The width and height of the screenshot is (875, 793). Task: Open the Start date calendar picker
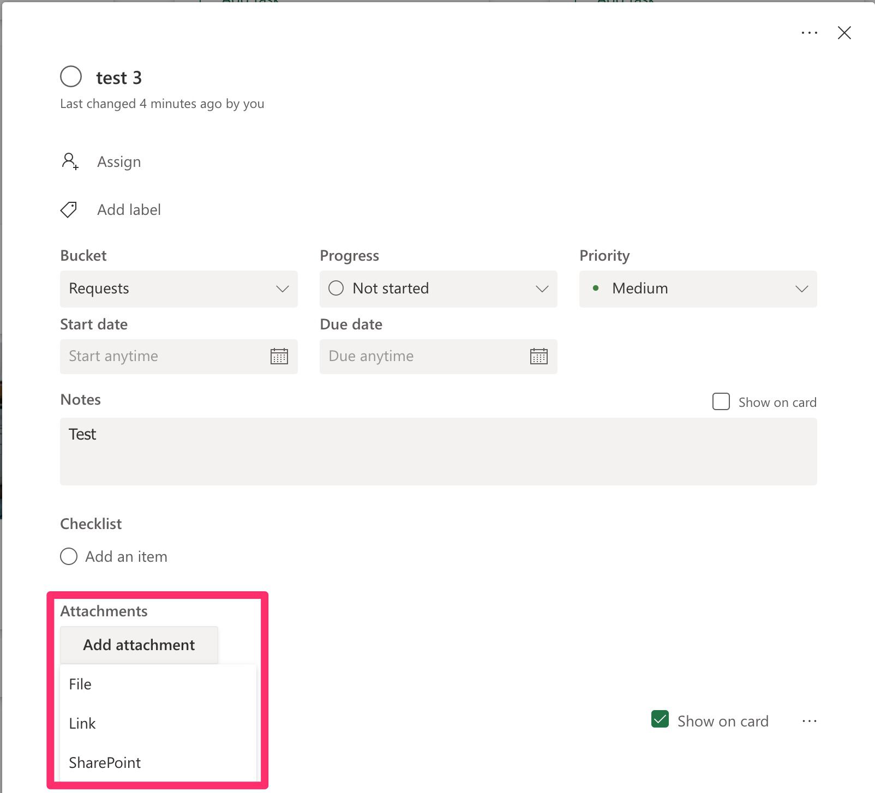[x=279, y=356]
